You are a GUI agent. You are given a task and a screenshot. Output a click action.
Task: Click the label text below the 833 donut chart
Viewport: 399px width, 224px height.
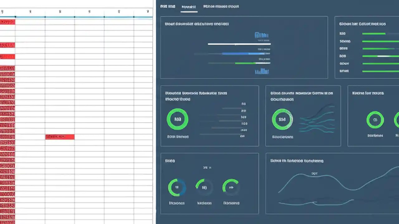coord(178,137)
